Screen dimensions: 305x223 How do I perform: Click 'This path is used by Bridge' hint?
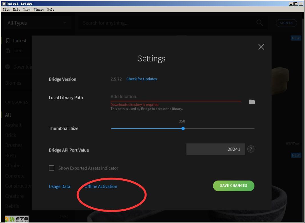pos(147,109)
